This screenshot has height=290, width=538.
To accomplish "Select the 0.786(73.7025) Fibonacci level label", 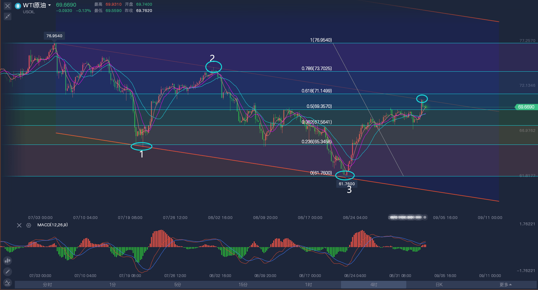I will [316, 68].
